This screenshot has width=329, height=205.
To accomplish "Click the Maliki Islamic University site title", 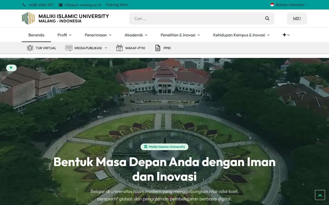I will click(74, 18).
